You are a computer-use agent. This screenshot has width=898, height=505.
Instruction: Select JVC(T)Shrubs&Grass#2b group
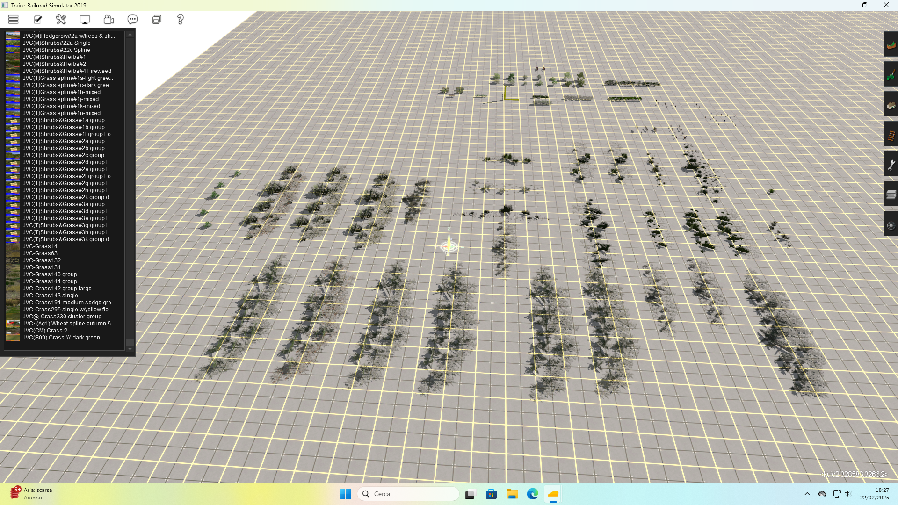pos(64,148)
